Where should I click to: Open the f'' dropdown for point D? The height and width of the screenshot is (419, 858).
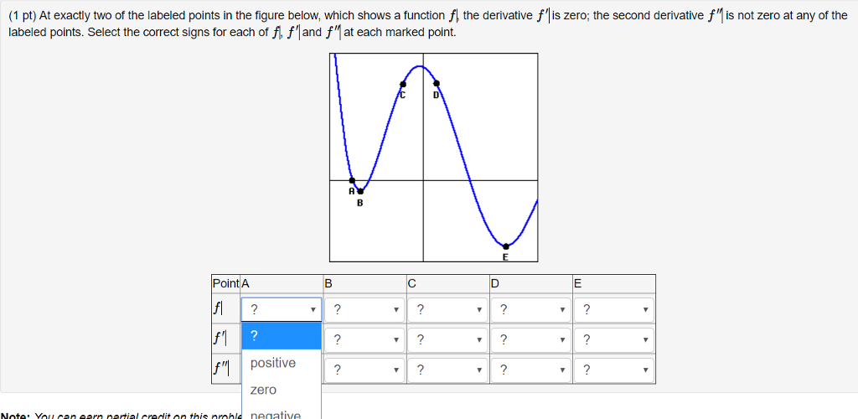point(530,370)
